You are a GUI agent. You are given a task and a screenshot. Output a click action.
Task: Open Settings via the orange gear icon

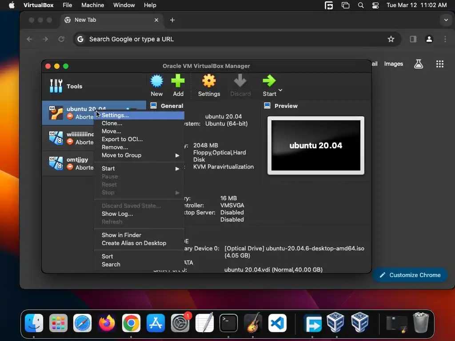(x=209, y=81)
